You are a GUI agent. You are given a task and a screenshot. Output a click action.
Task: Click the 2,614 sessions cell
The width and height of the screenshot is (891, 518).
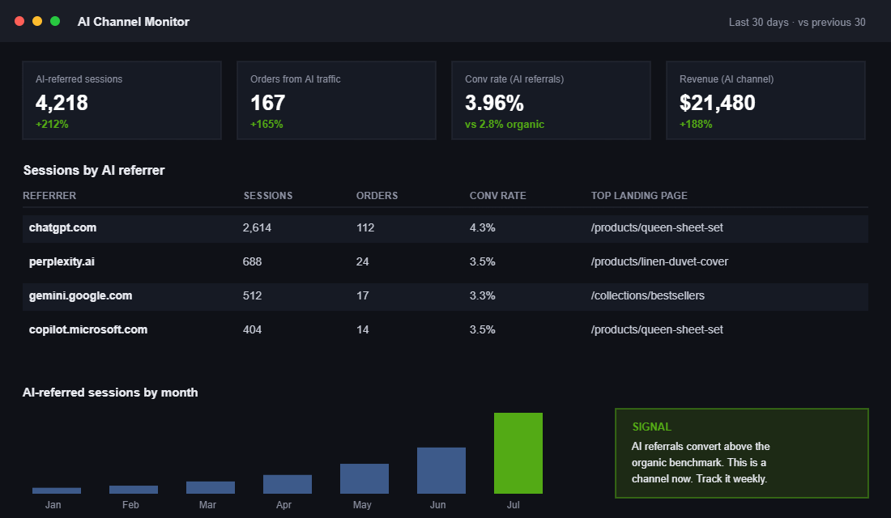click(257, 227)
